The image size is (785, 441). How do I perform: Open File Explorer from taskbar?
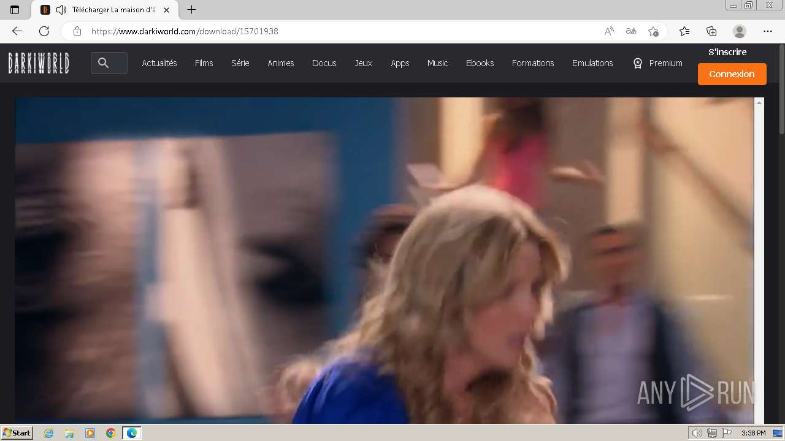tap(69, 433)
